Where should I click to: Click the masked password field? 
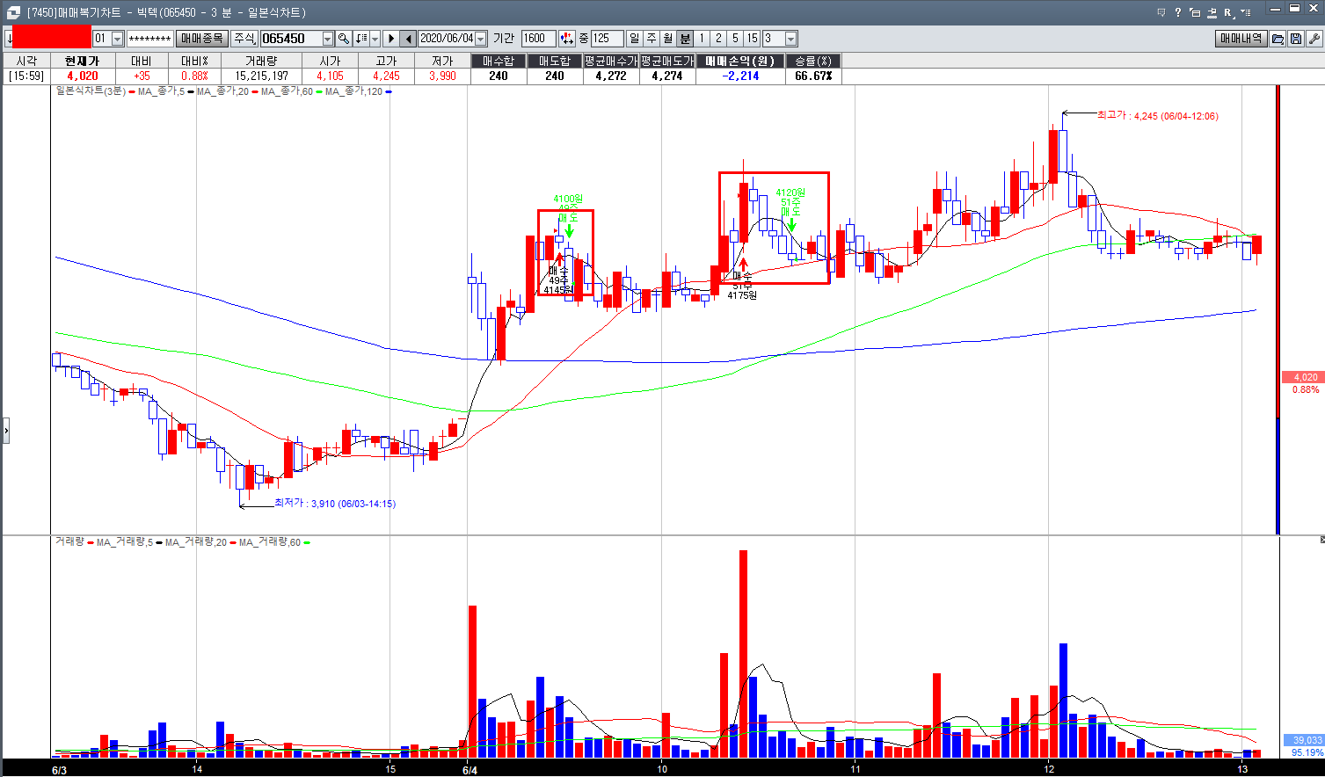149,39
